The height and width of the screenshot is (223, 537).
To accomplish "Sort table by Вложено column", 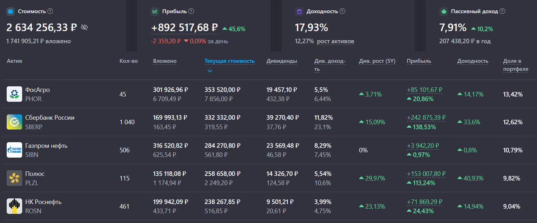I will (x=165, y=61).
